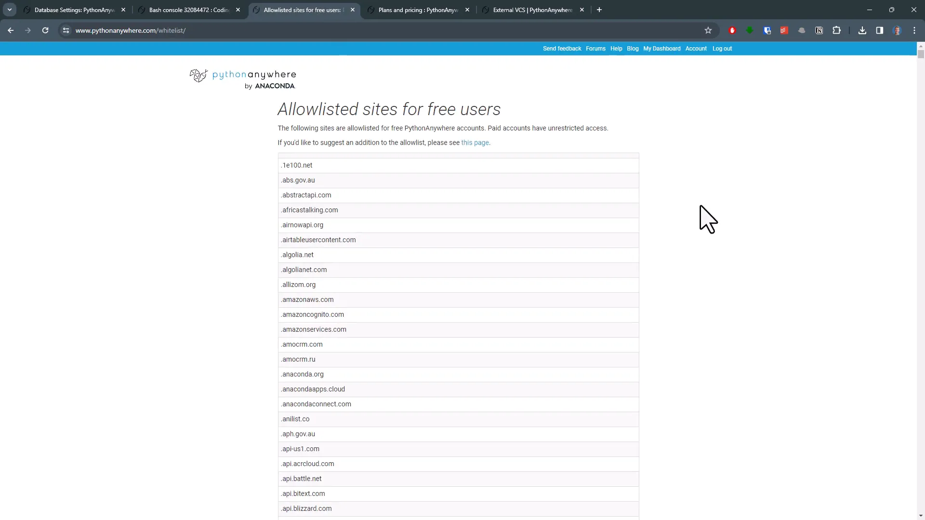
Task: Click the browser Extensions puzzle icon
Action: click(837, 30)
